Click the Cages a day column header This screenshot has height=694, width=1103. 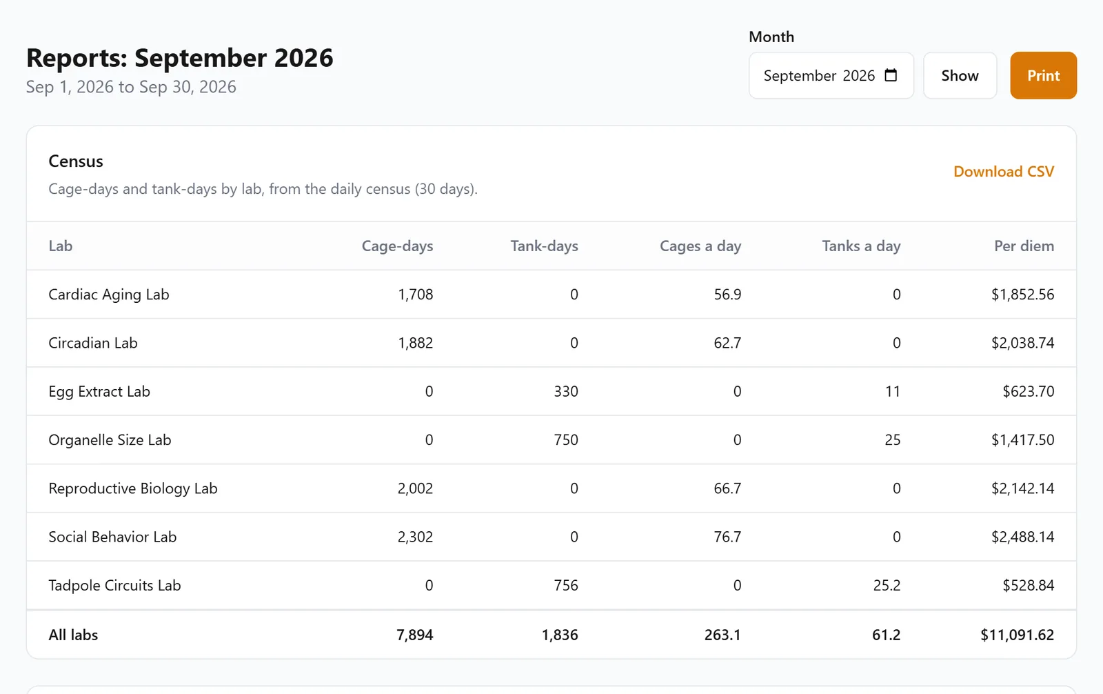point(700,246)
